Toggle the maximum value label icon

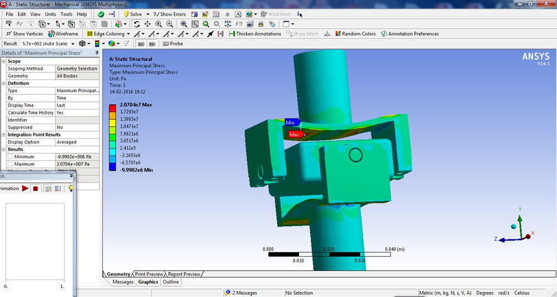point(141,44)
